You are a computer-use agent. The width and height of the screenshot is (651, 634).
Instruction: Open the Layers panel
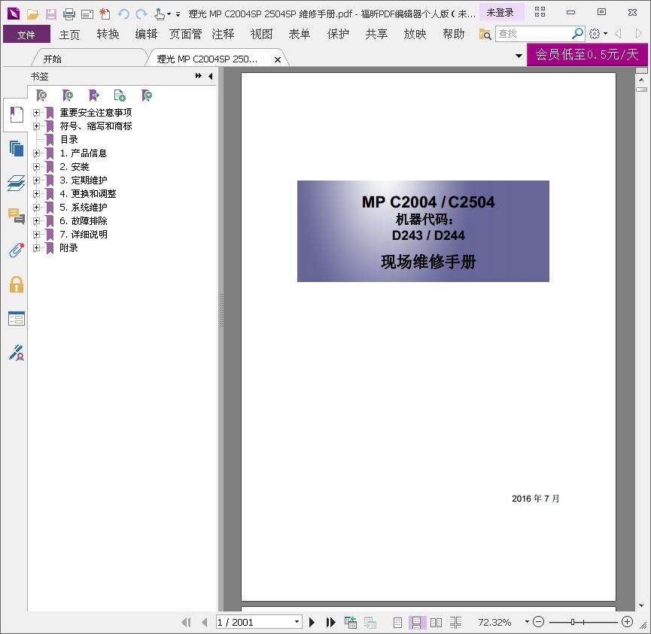click(x=17, y=183)
